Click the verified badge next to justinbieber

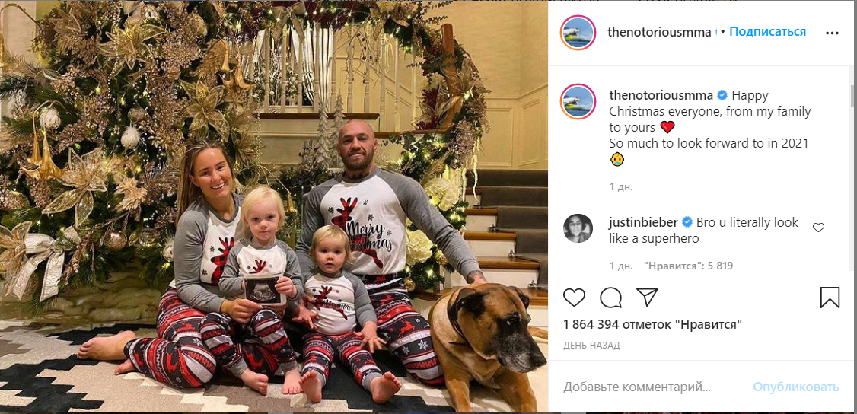(x=687, y=222)
